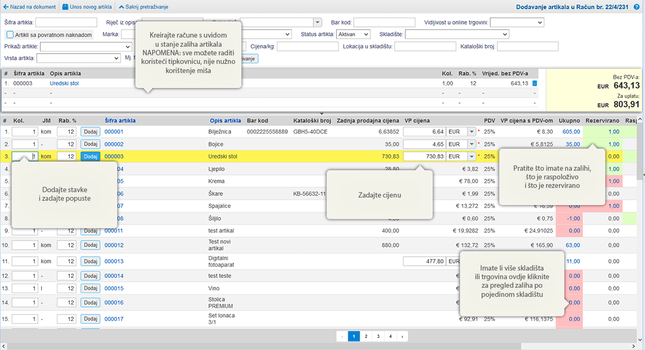Screen dimensions: 645x350
Task: Click the Bar kod search field
Action: click(384, 22)
